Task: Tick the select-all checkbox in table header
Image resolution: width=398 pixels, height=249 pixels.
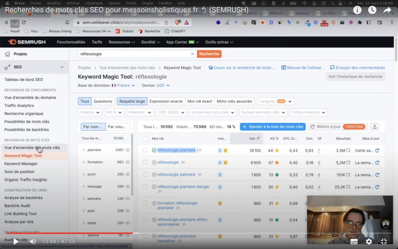Action: pos(145,138)
